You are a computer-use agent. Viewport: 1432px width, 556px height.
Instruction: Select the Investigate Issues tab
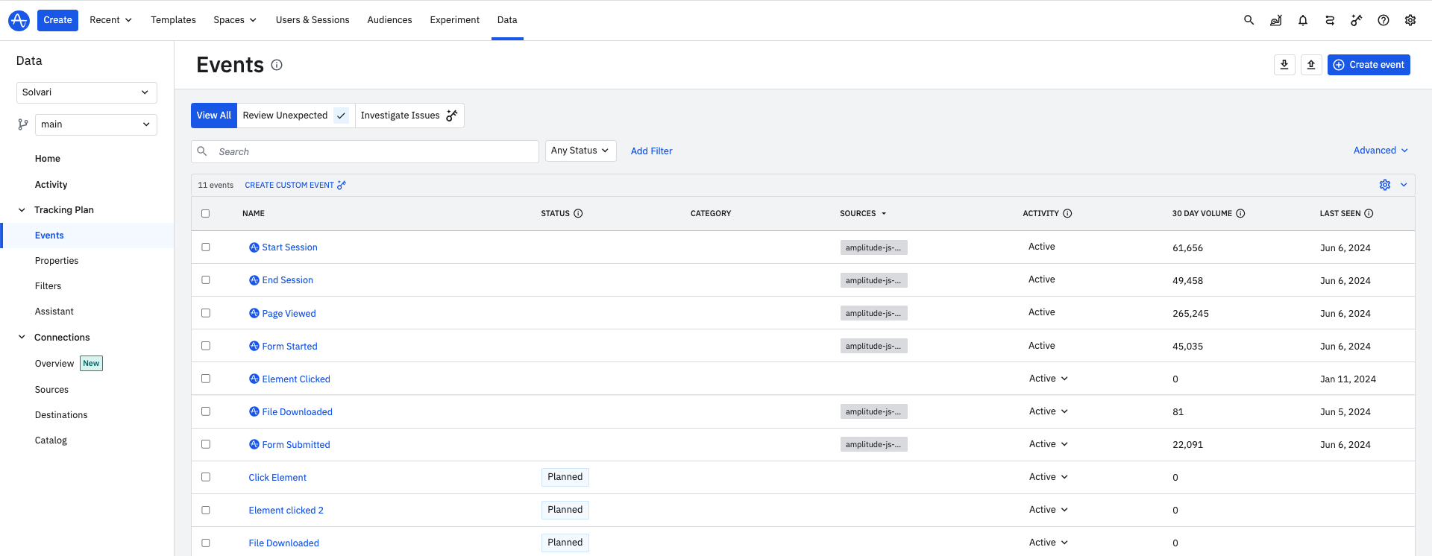pyautogui.click(x=409, y=116)
